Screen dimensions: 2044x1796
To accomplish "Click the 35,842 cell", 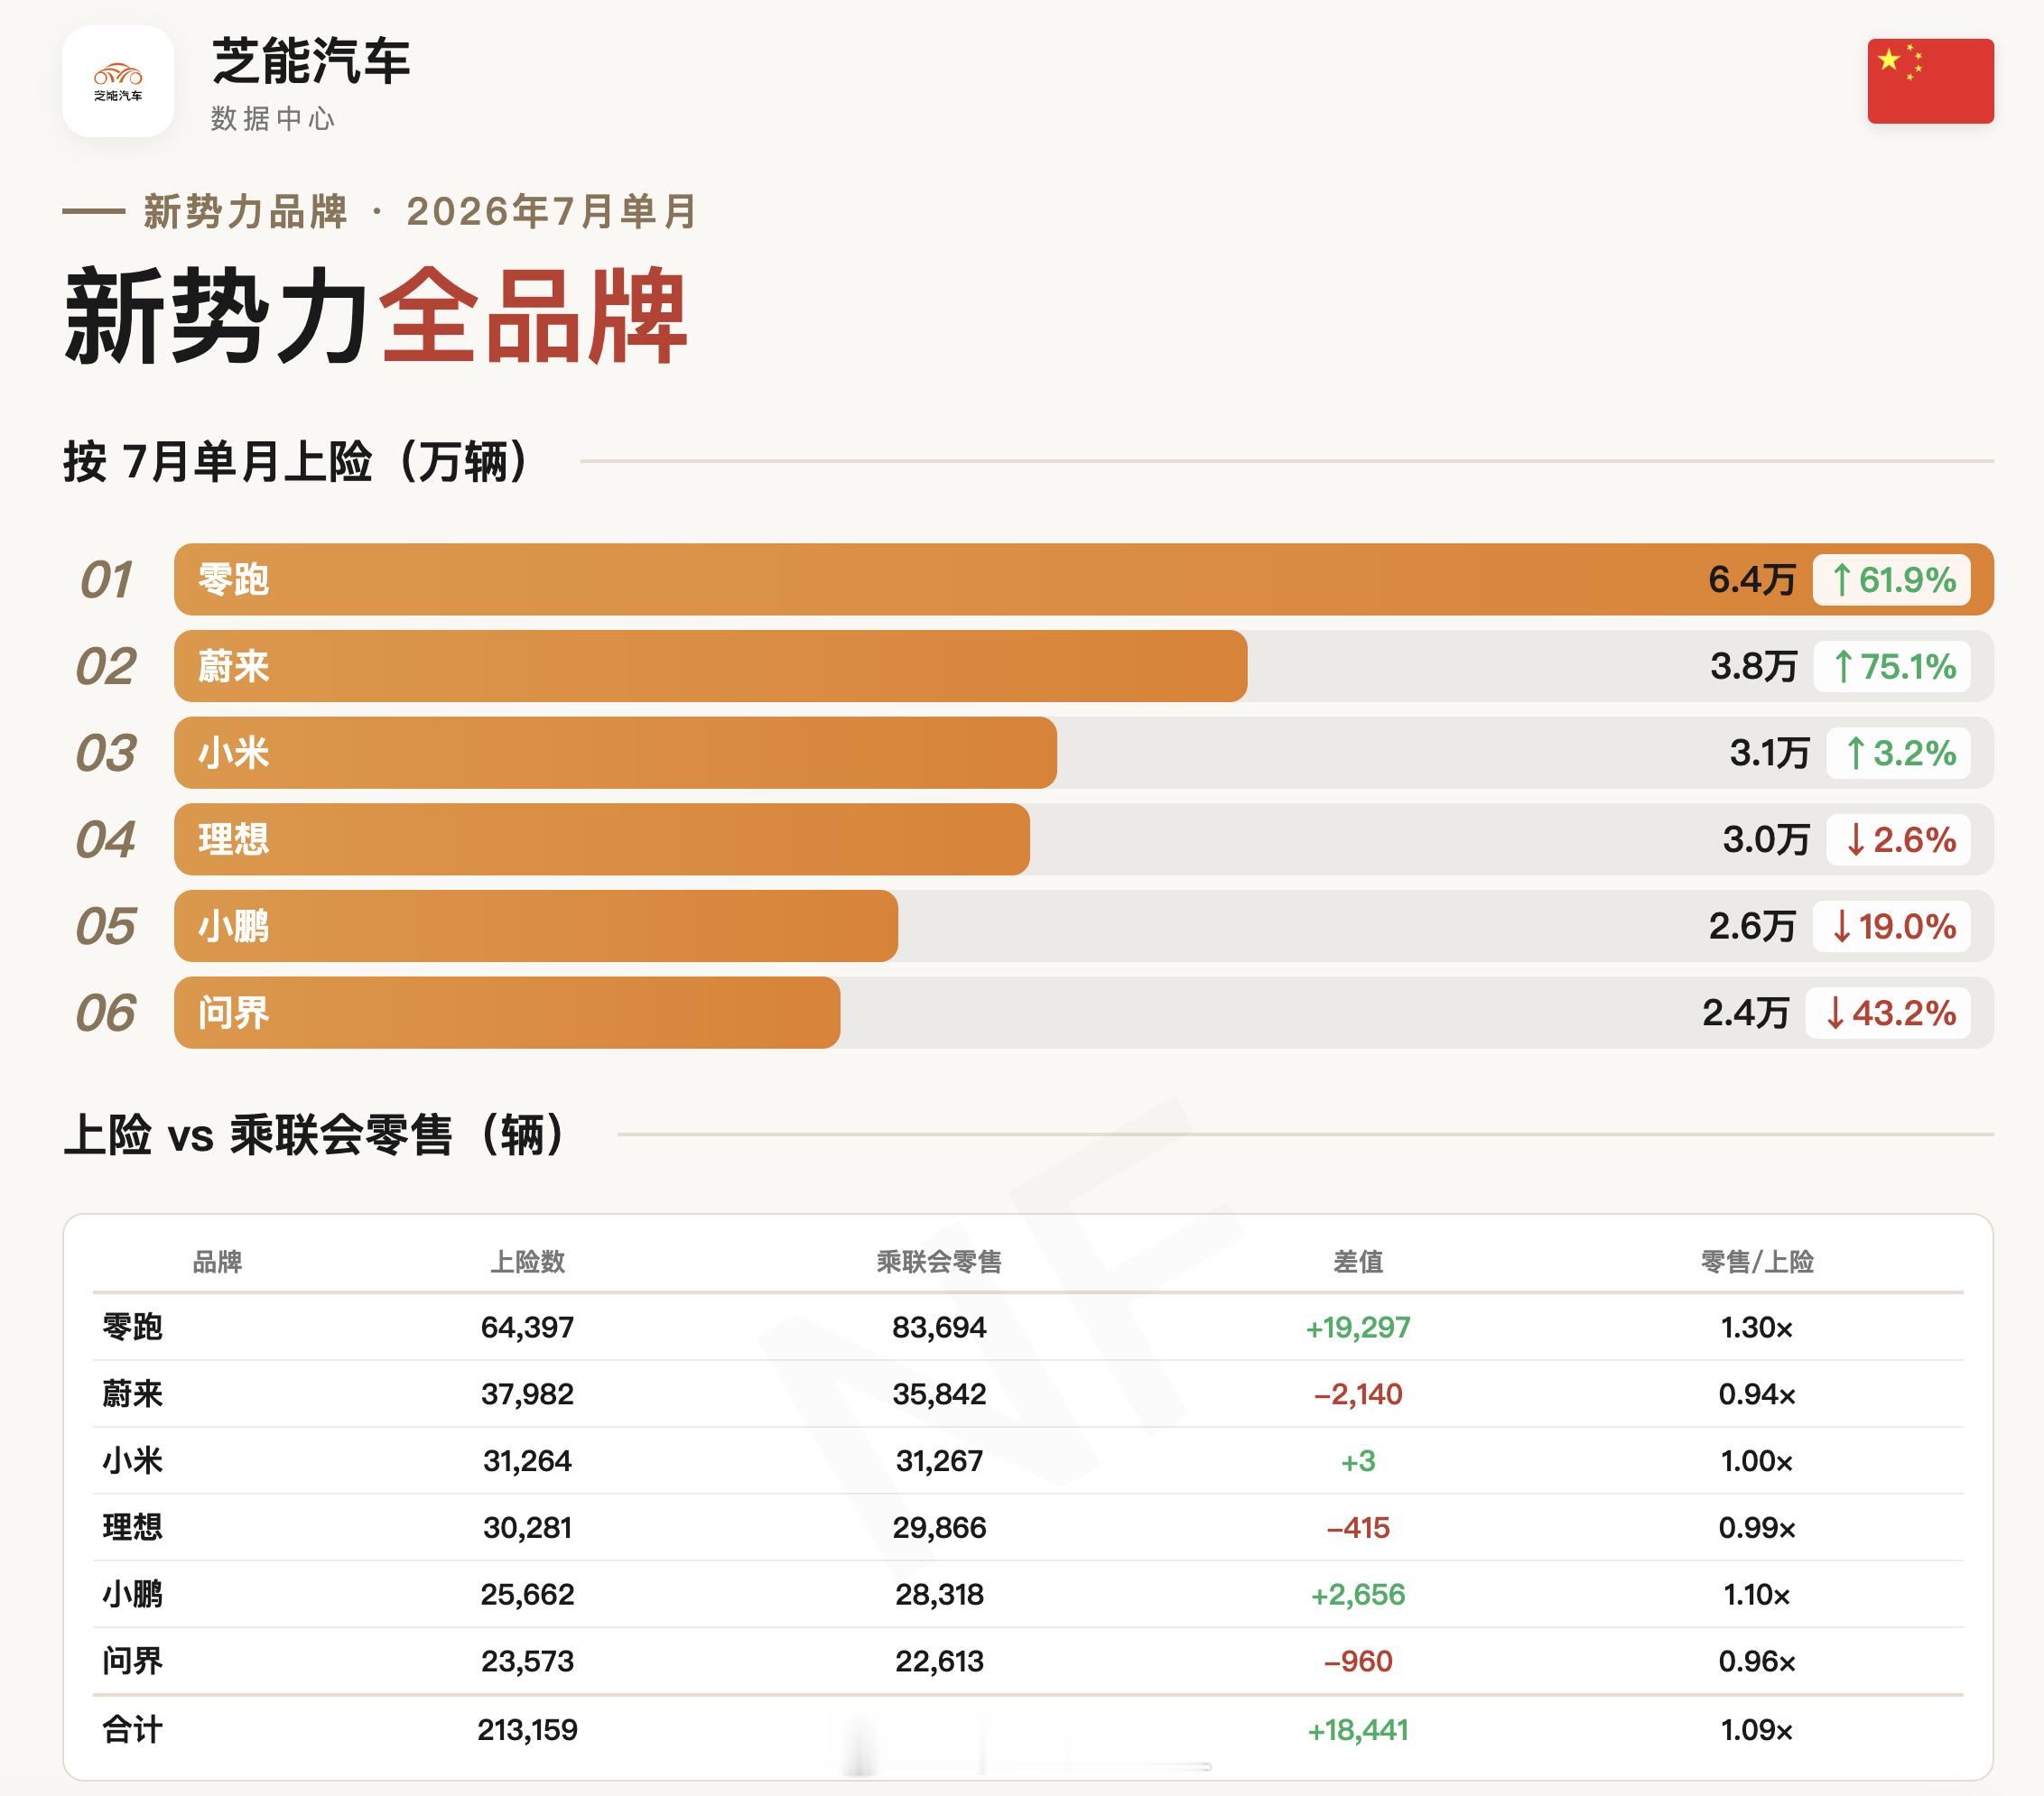I will pyautogui.click(x=939, y=1394).
